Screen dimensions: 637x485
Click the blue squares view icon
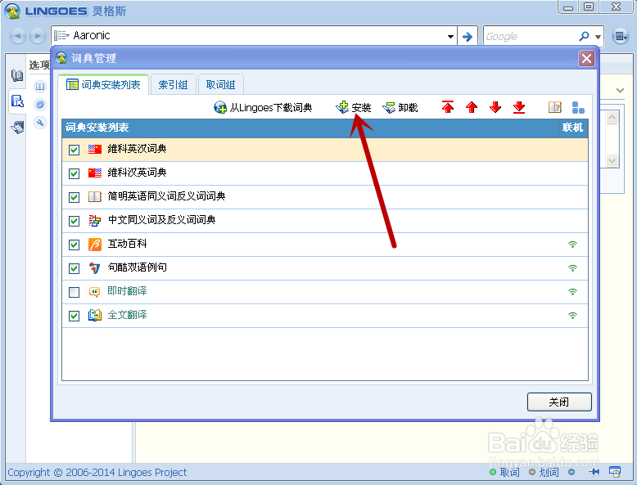tap(578, 108)
